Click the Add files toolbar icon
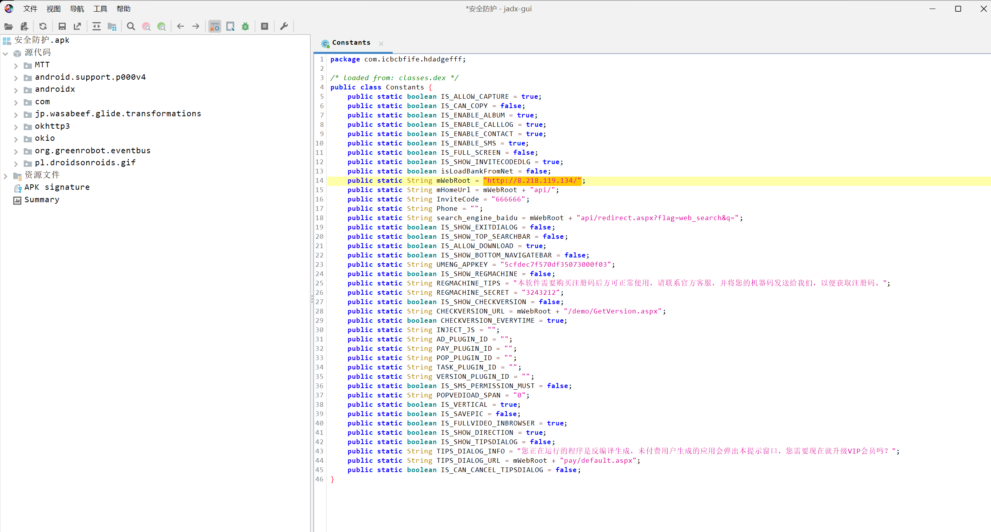This screenshot has height=532, width=991. (x=24, y=26)
